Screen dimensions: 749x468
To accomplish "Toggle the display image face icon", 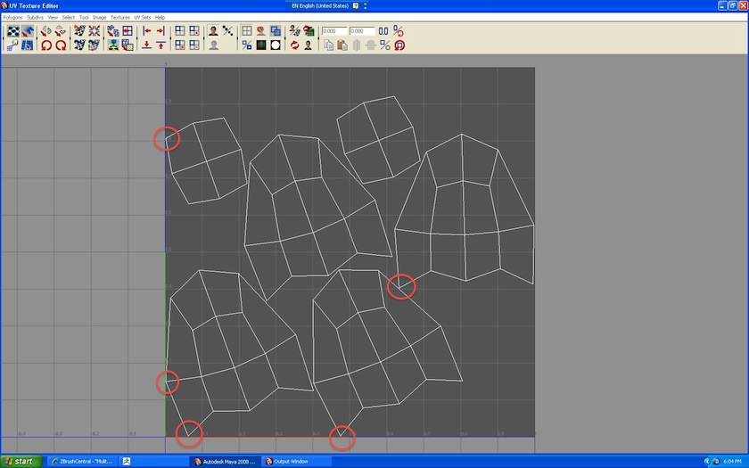I will [214, 31].
